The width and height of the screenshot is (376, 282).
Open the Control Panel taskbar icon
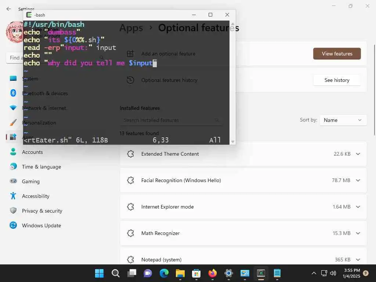coord(245,273)
